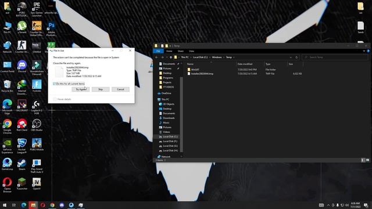Open the uTorrent desktop shortcut

click(x=22, y=27)
